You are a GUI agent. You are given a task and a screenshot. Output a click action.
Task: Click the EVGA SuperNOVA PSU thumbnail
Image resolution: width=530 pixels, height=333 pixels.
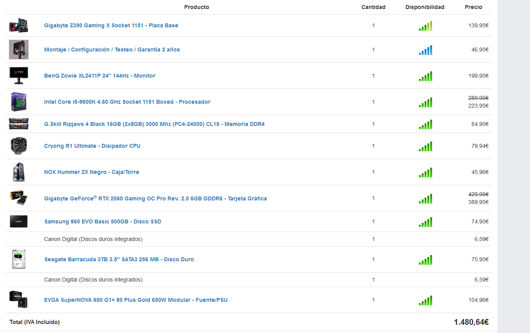(x=19, y=300)
